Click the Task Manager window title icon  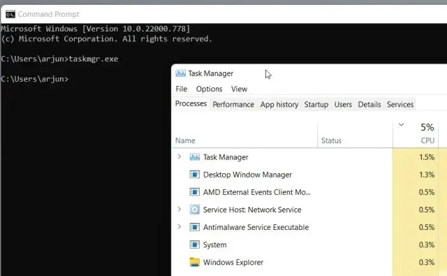[x=180, y=73]
